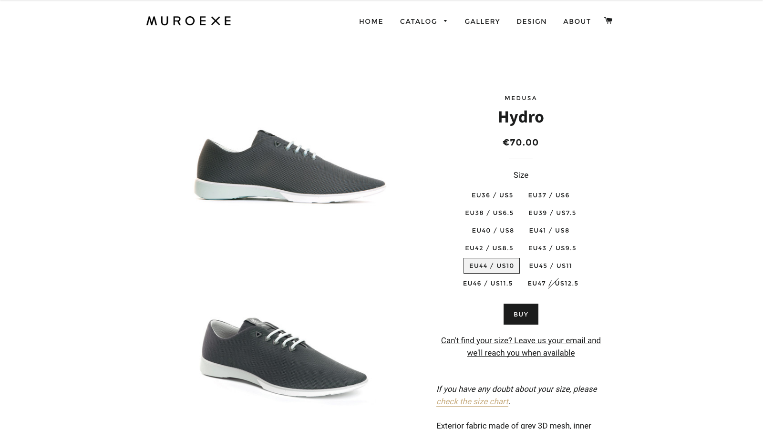Choose size EU38 / US6.5
Image resolution: width=763 pixels, height=429 pixels.
489,213
